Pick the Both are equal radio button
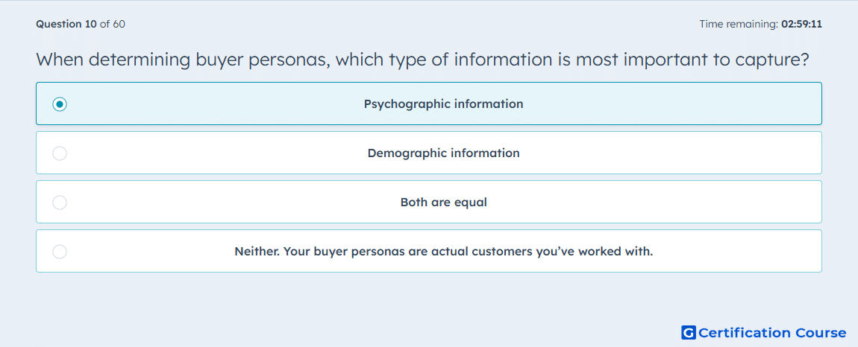 pyautogui.click(x=60, y=203)
